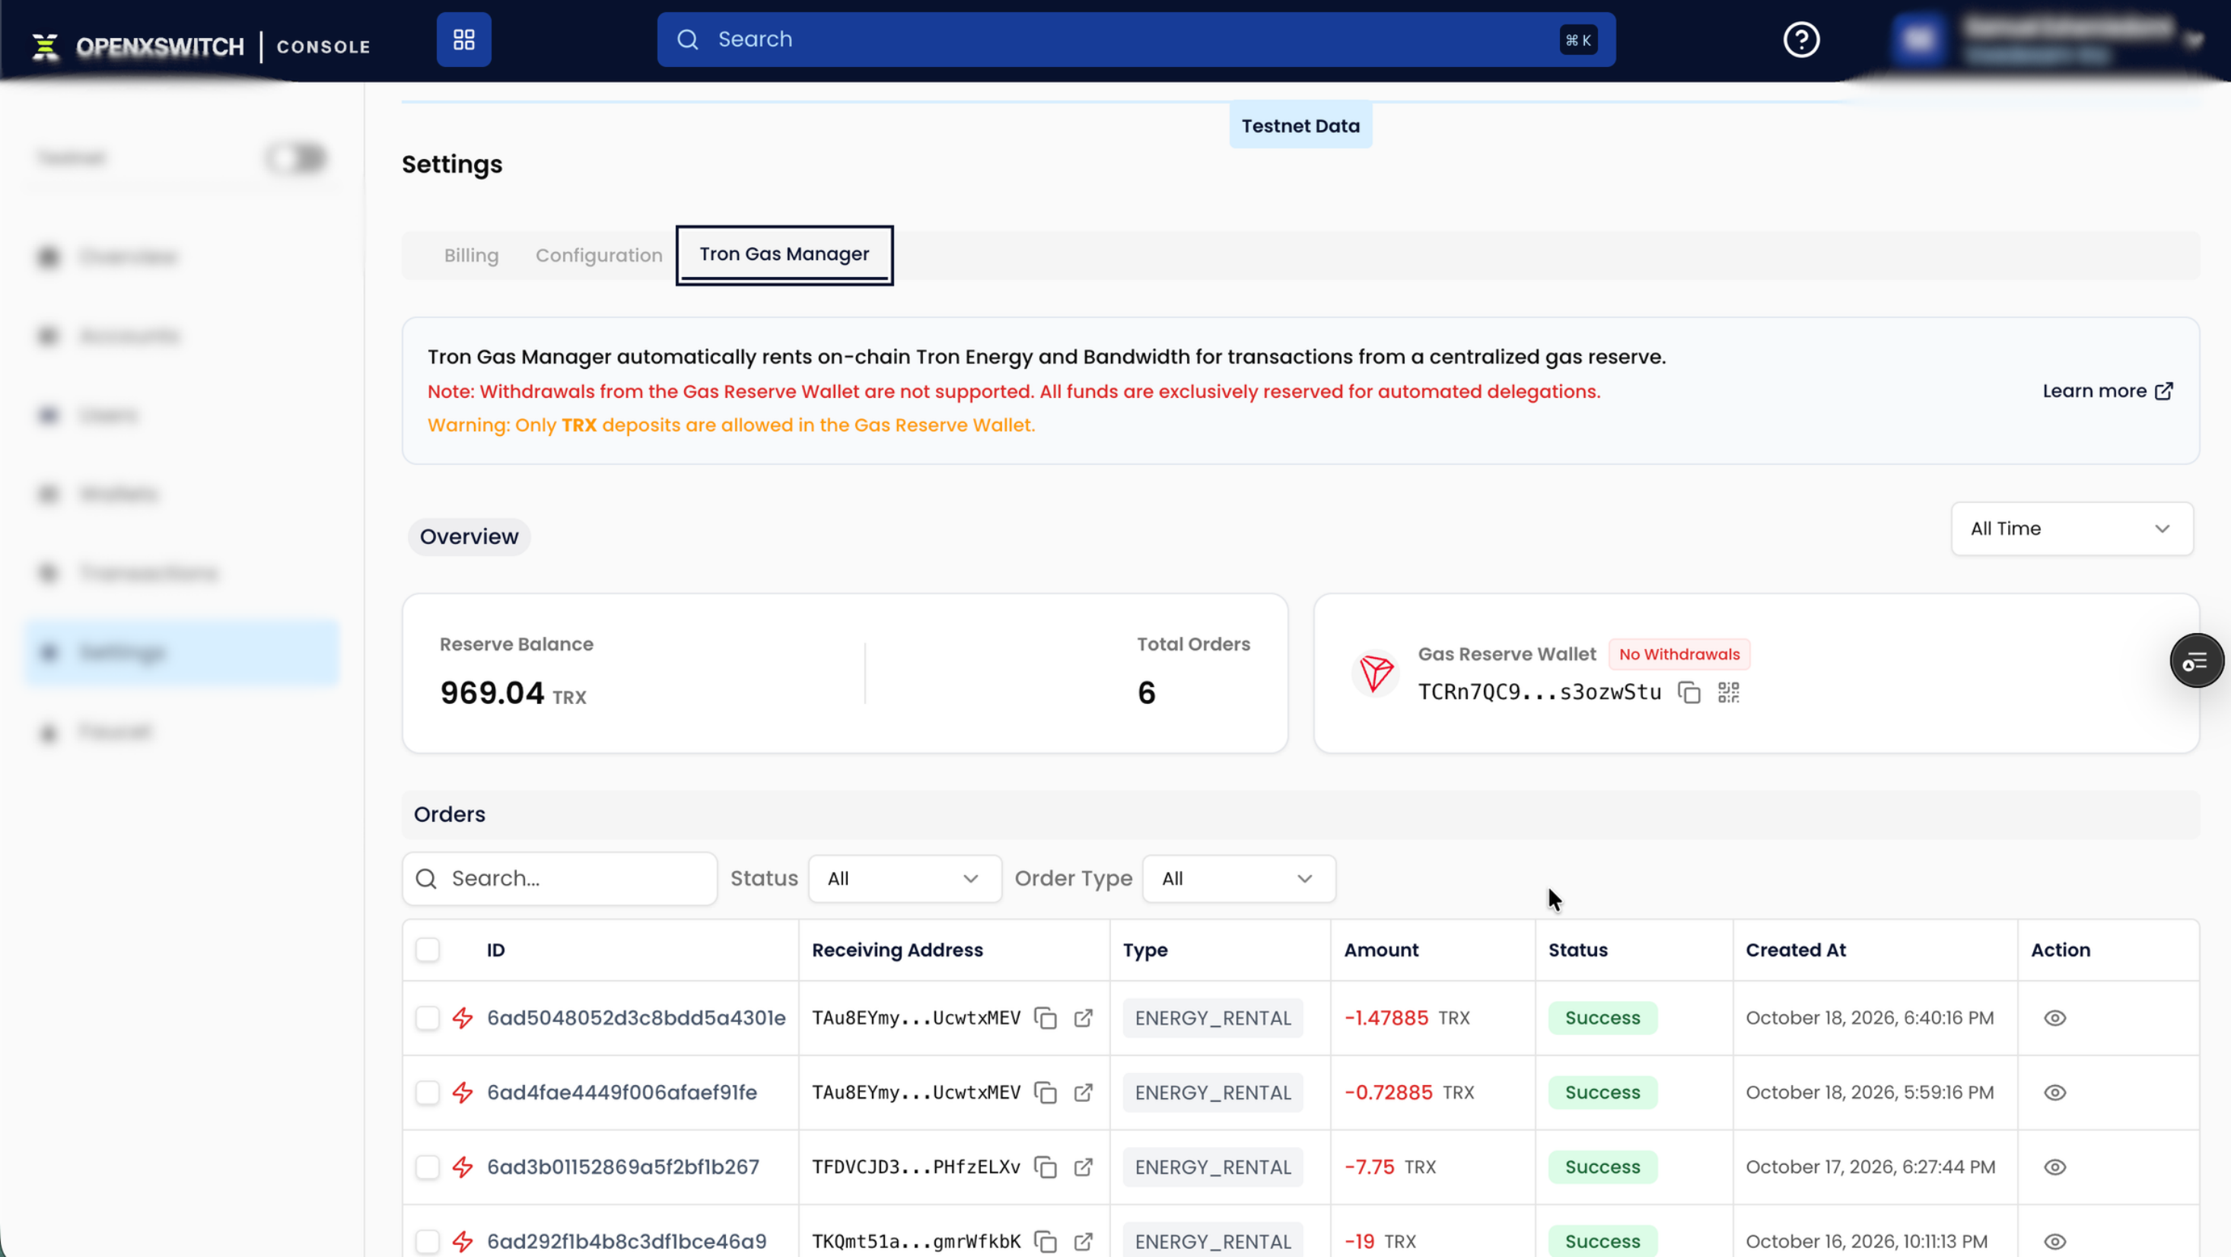This screenshot has width=2231, height=1257.
Task: Toggle the Testnet switch in sidebar
Action: (296, 158)
